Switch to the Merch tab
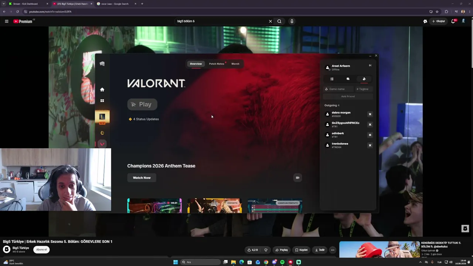The height and width of the screenshot is (266, 473). click(x=235, y=64)
